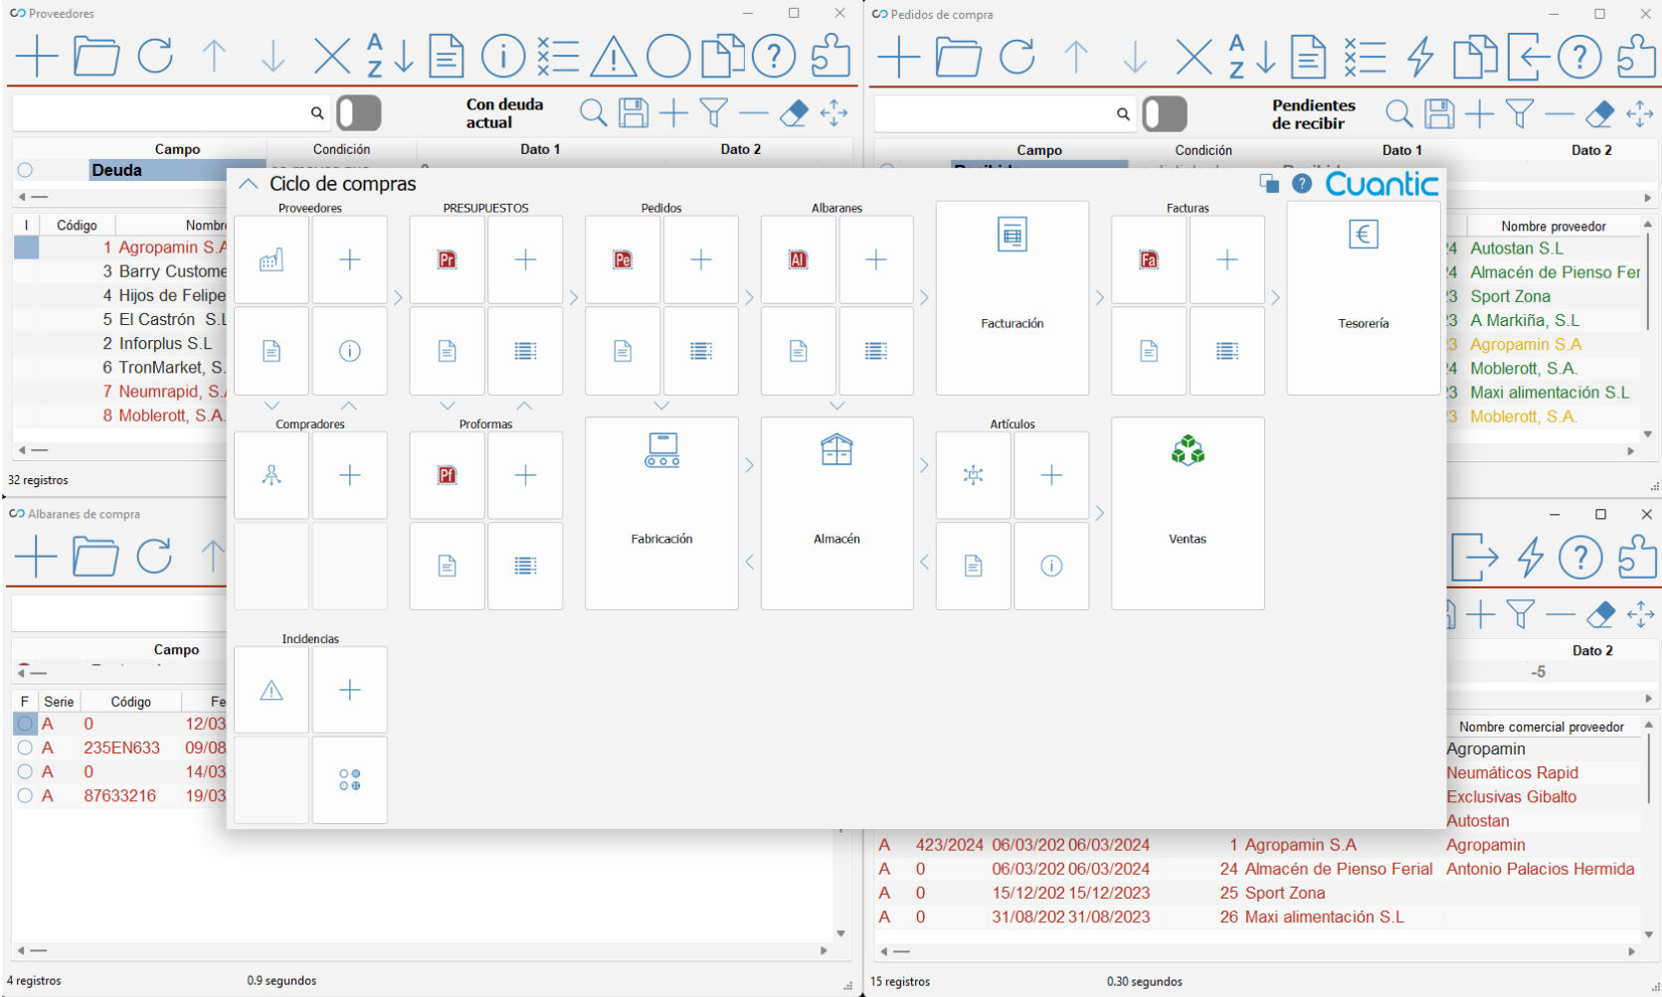Screen dimensions: 1662x997
Task: Toggle the switch beside Proveedores search box
Action: click(x=359, y=112)
